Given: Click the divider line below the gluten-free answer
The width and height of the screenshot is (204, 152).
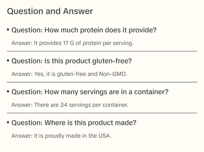Looking at the screenshot, I should [x=102, y=82].
